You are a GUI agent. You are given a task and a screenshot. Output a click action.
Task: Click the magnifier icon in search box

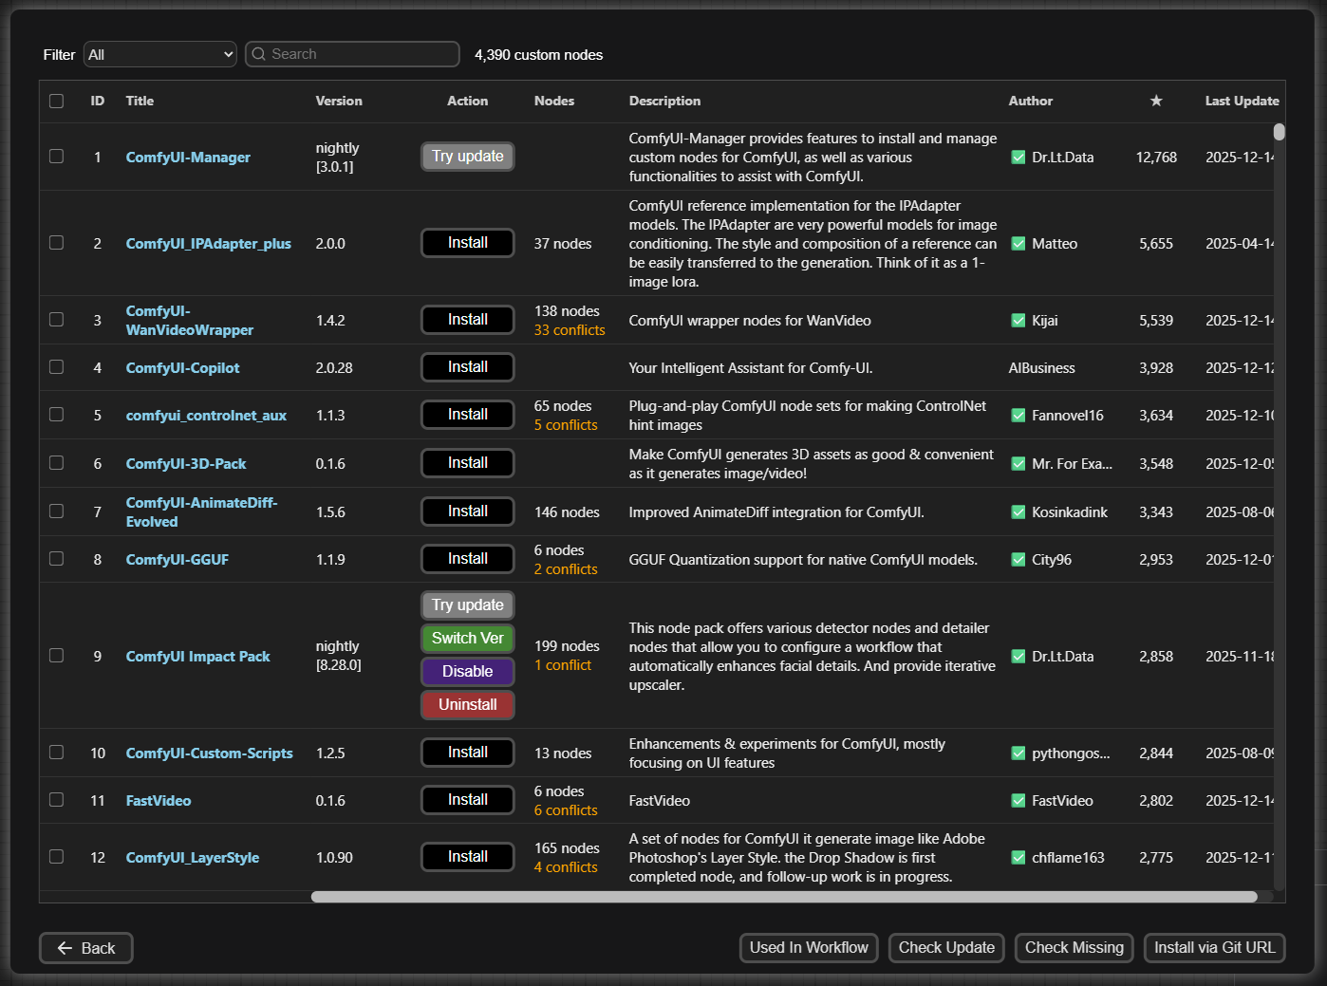click(x=258, y=54)
